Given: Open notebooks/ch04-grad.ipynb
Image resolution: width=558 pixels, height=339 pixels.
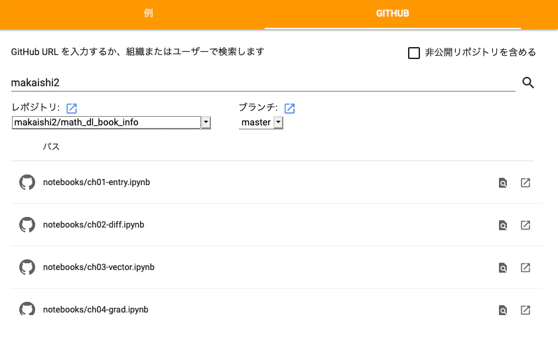Looking at the screenshot, I should click(x=96, y=309).
